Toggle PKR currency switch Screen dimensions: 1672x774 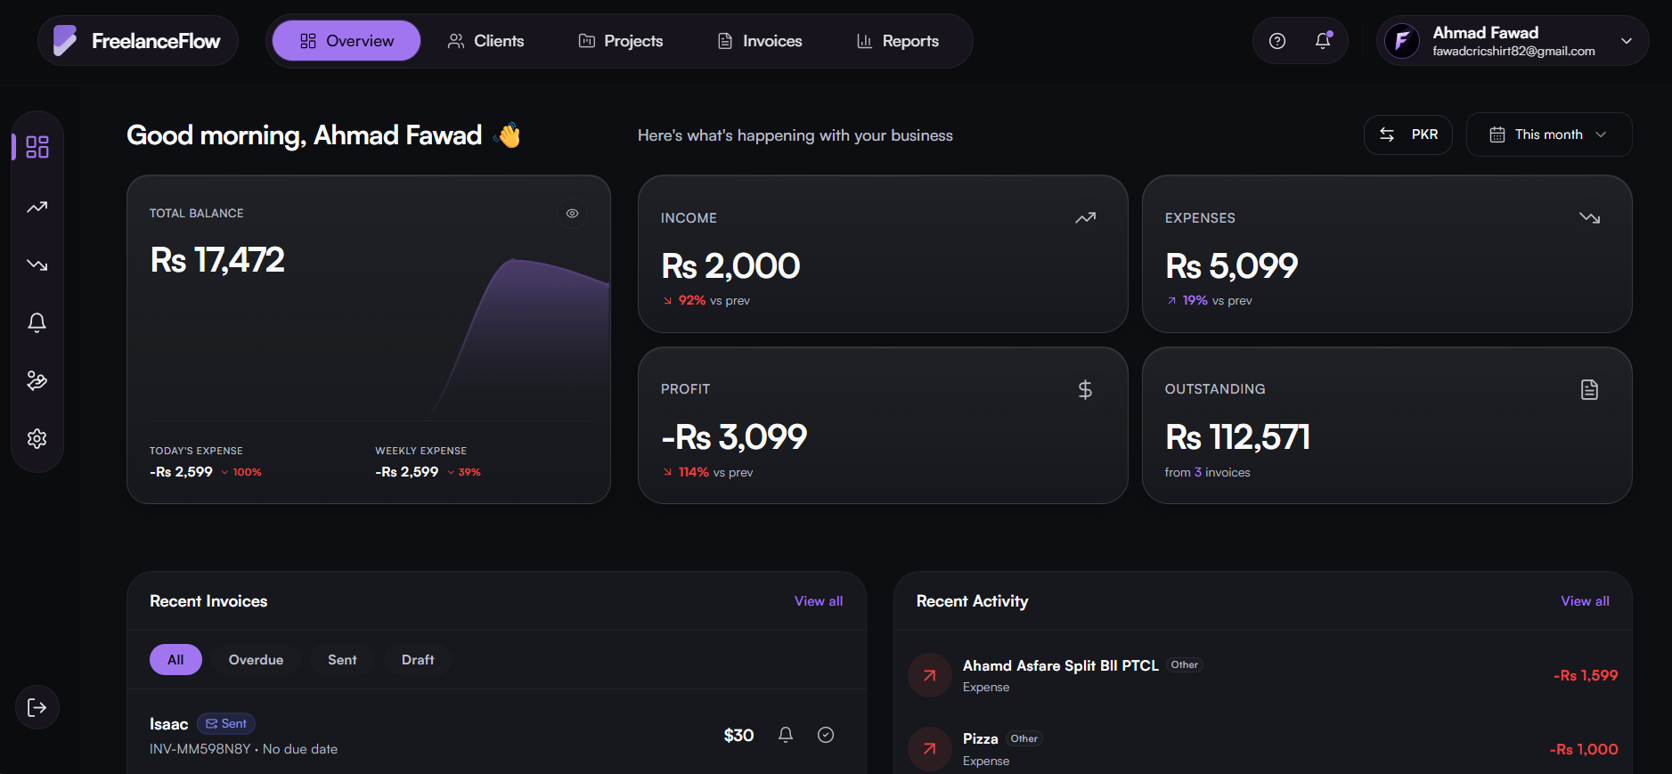(x=1407, y=134)
